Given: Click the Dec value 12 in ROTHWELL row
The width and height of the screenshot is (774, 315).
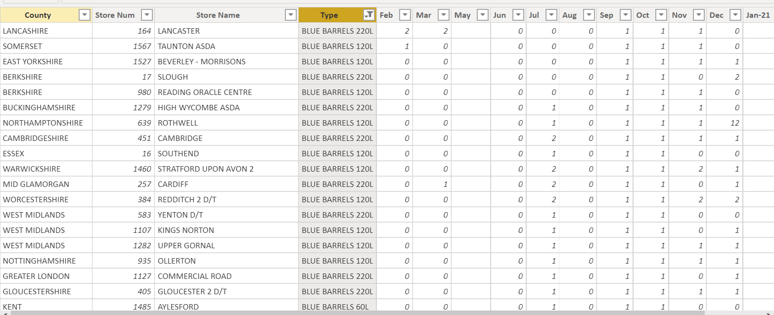Looking at the screenshot, I should [x=725, y=123].
